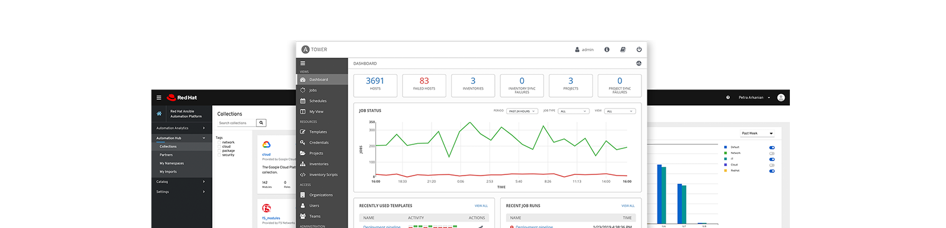
Task: Open the About info icon in Tower
Action: 607,49
